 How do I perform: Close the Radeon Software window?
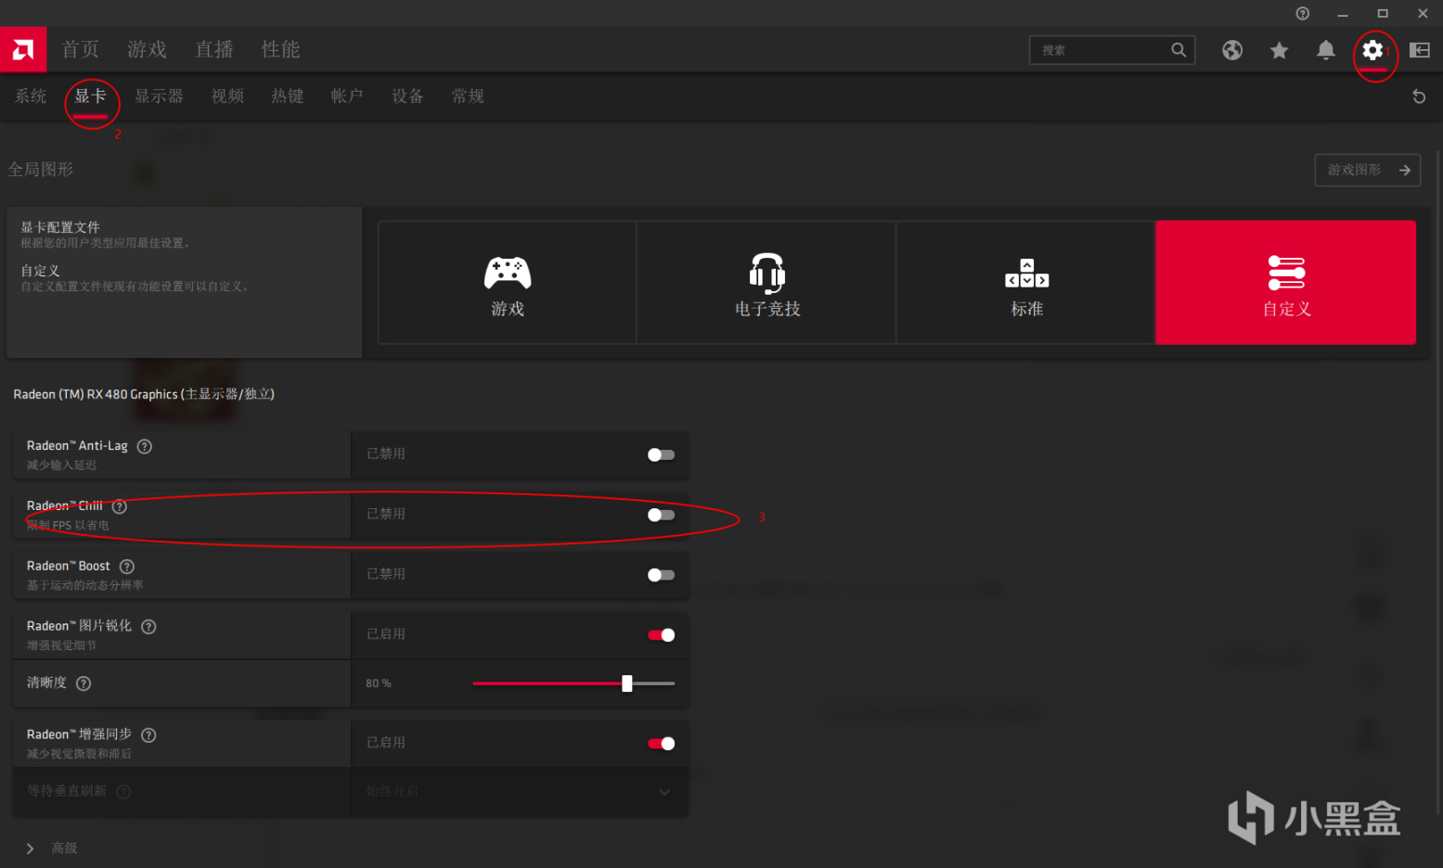pyautogui.click(x=1423, y=13)
